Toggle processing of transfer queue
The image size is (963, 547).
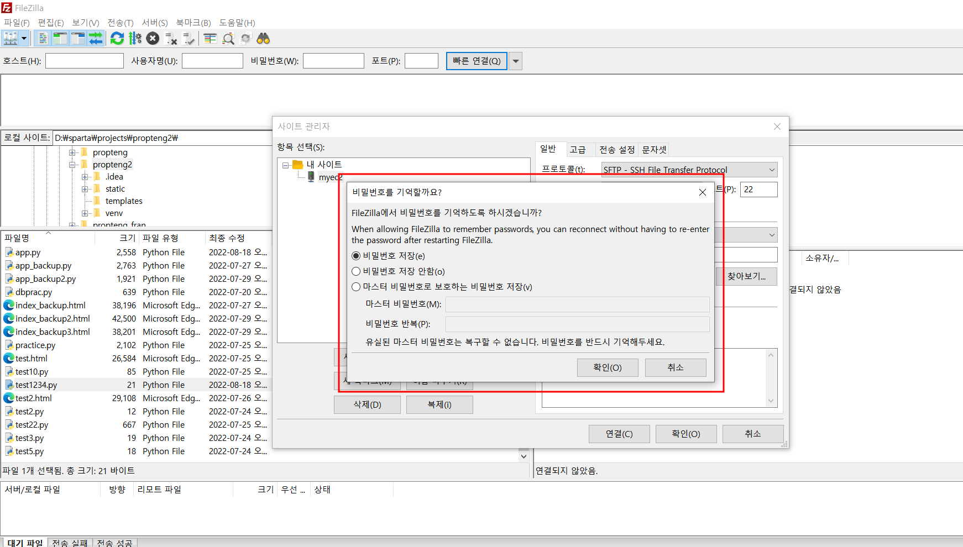[135, 38]
